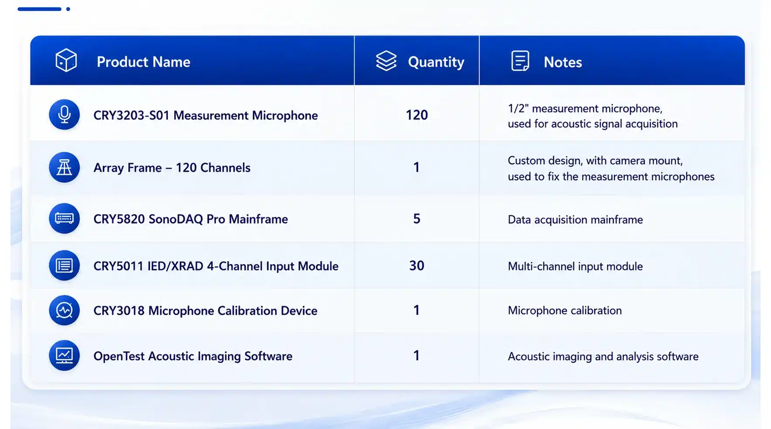
Task: Click the microphone icon for CRY3203-S01
Action: (64, 115)
